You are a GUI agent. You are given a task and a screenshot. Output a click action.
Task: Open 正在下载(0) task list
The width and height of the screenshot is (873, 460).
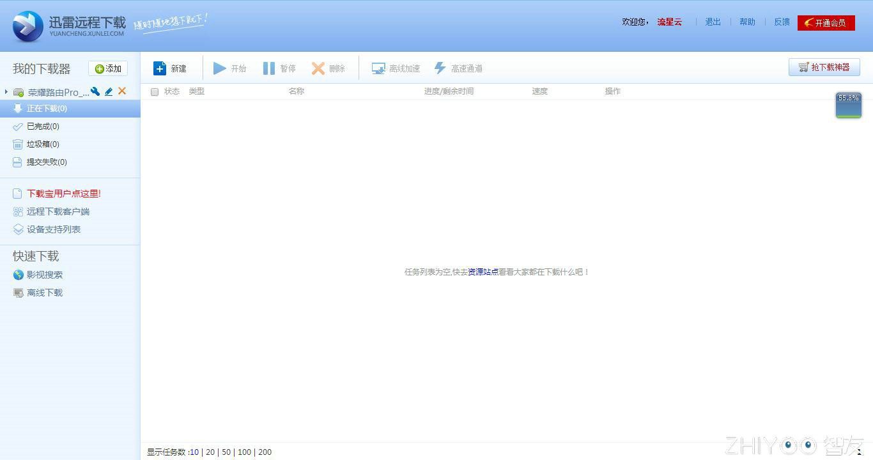[x=70, y=109]
